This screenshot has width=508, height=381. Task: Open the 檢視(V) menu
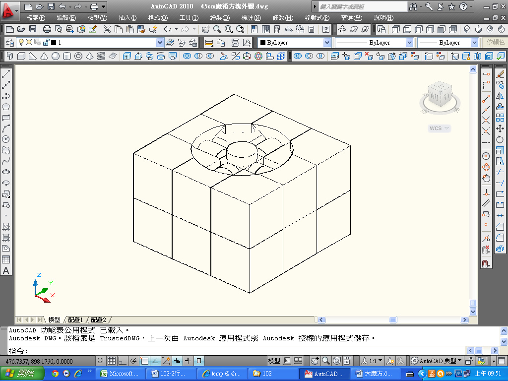tap(97, 18)
